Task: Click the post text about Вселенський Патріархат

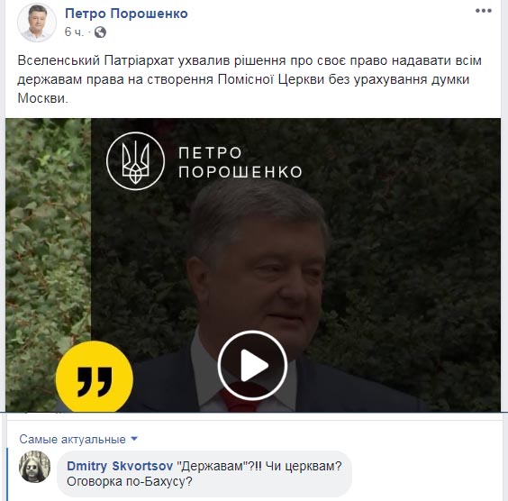Action: 249,79
